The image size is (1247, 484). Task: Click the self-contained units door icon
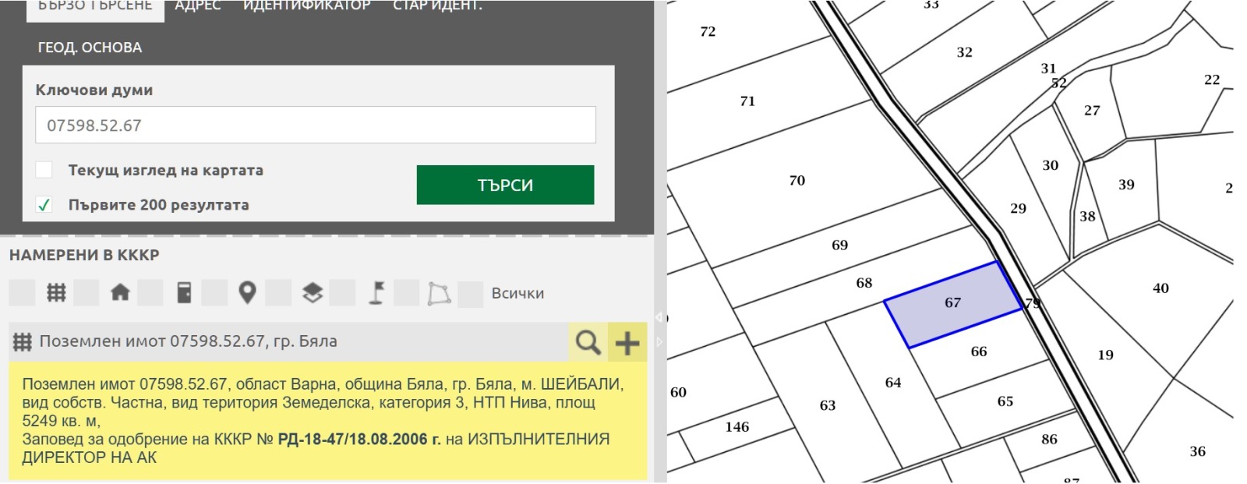pos(184,293)
